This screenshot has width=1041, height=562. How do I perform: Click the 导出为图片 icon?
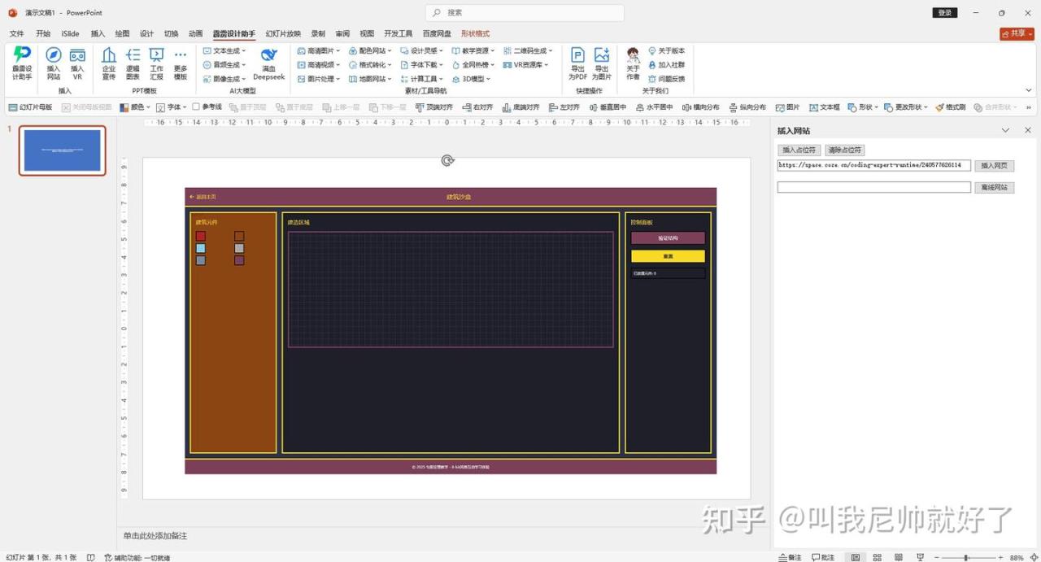(602, 56)
